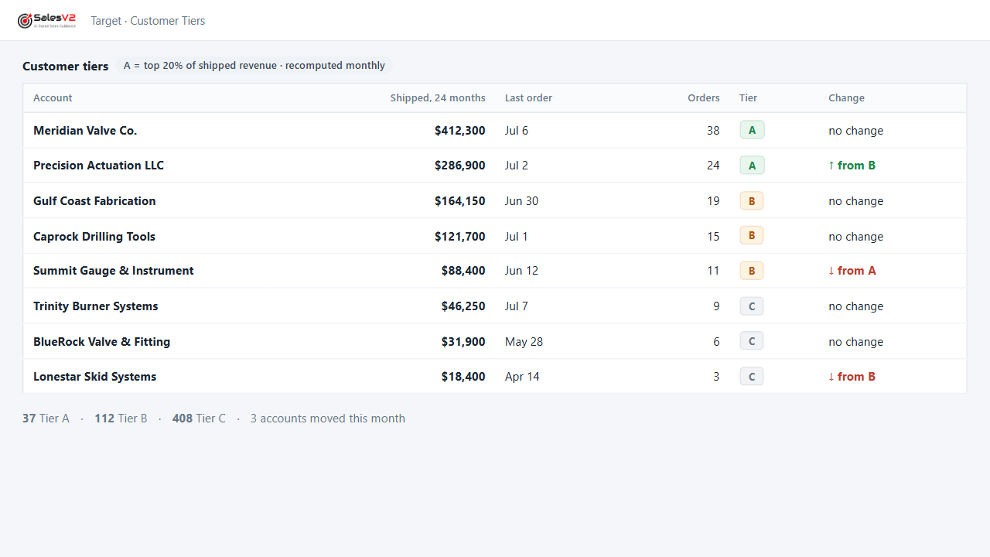990x557 pixels.
Task: Click the May 28 last order date
Action: point(524,342)
